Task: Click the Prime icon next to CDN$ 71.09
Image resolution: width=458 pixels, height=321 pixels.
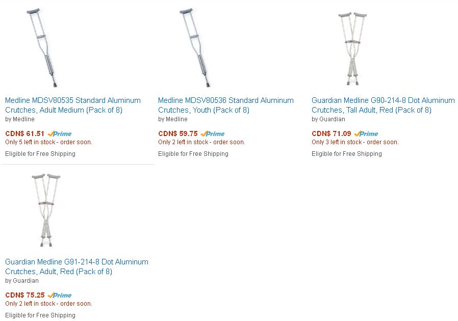Action: click(366, 133)
